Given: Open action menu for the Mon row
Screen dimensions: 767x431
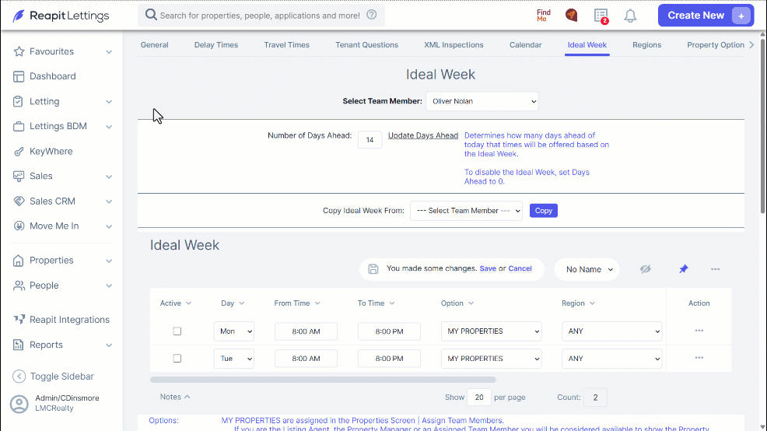Looking at the screenshot, I should pyautogui.click(x=699, y=331).
